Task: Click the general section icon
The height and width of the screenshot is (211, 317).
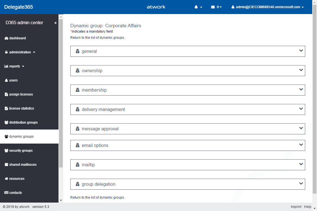Action: coord(77,51)
